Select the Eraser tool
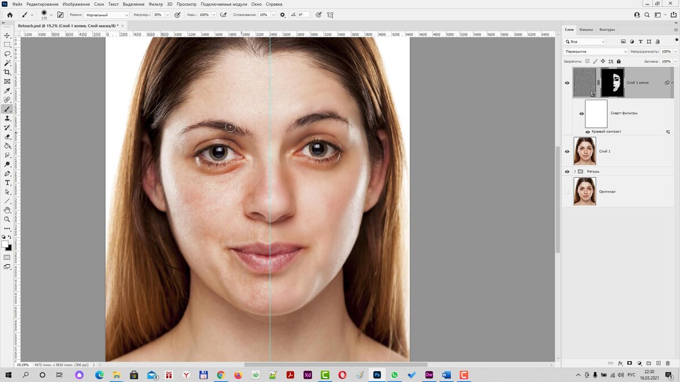Image resolution: width=680 pixels, height=382 pixels. pyautogui.click(x=7, y=136)
